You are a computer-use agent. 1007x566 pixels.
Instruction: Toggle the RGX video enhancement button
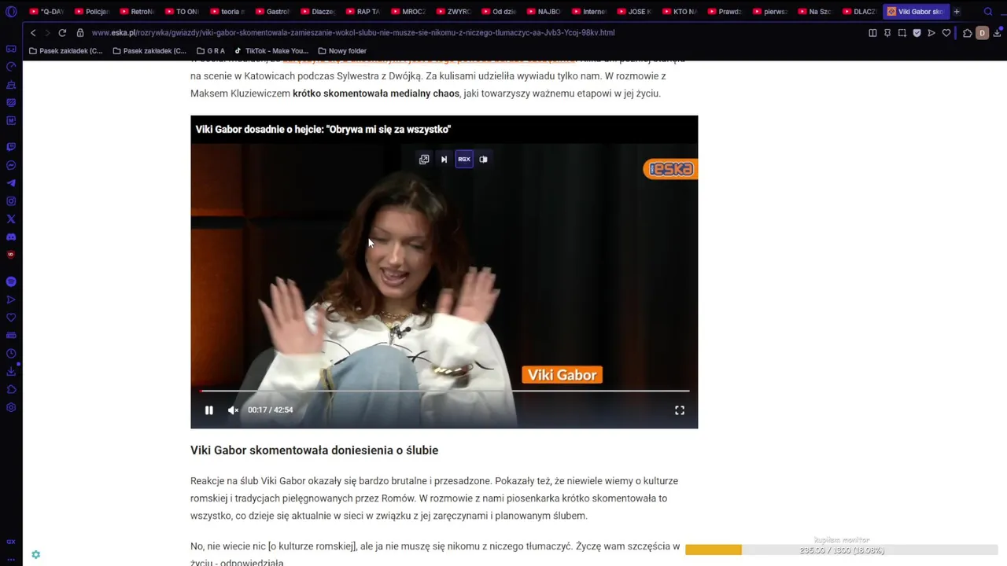pyautogui.click(x=464, y=160)
